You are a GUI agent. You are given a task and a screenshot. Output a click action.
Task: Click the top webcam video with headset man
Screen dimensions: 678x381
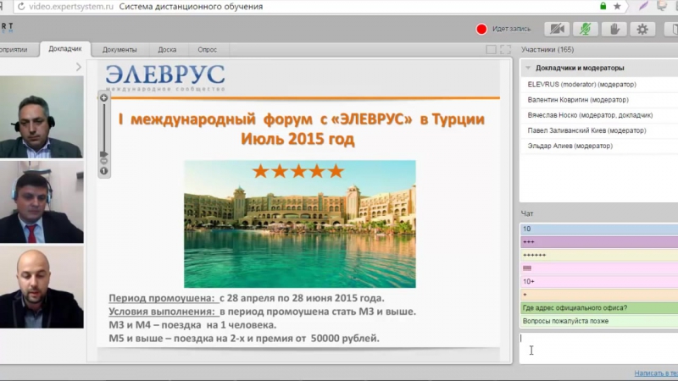click(42, 117)
